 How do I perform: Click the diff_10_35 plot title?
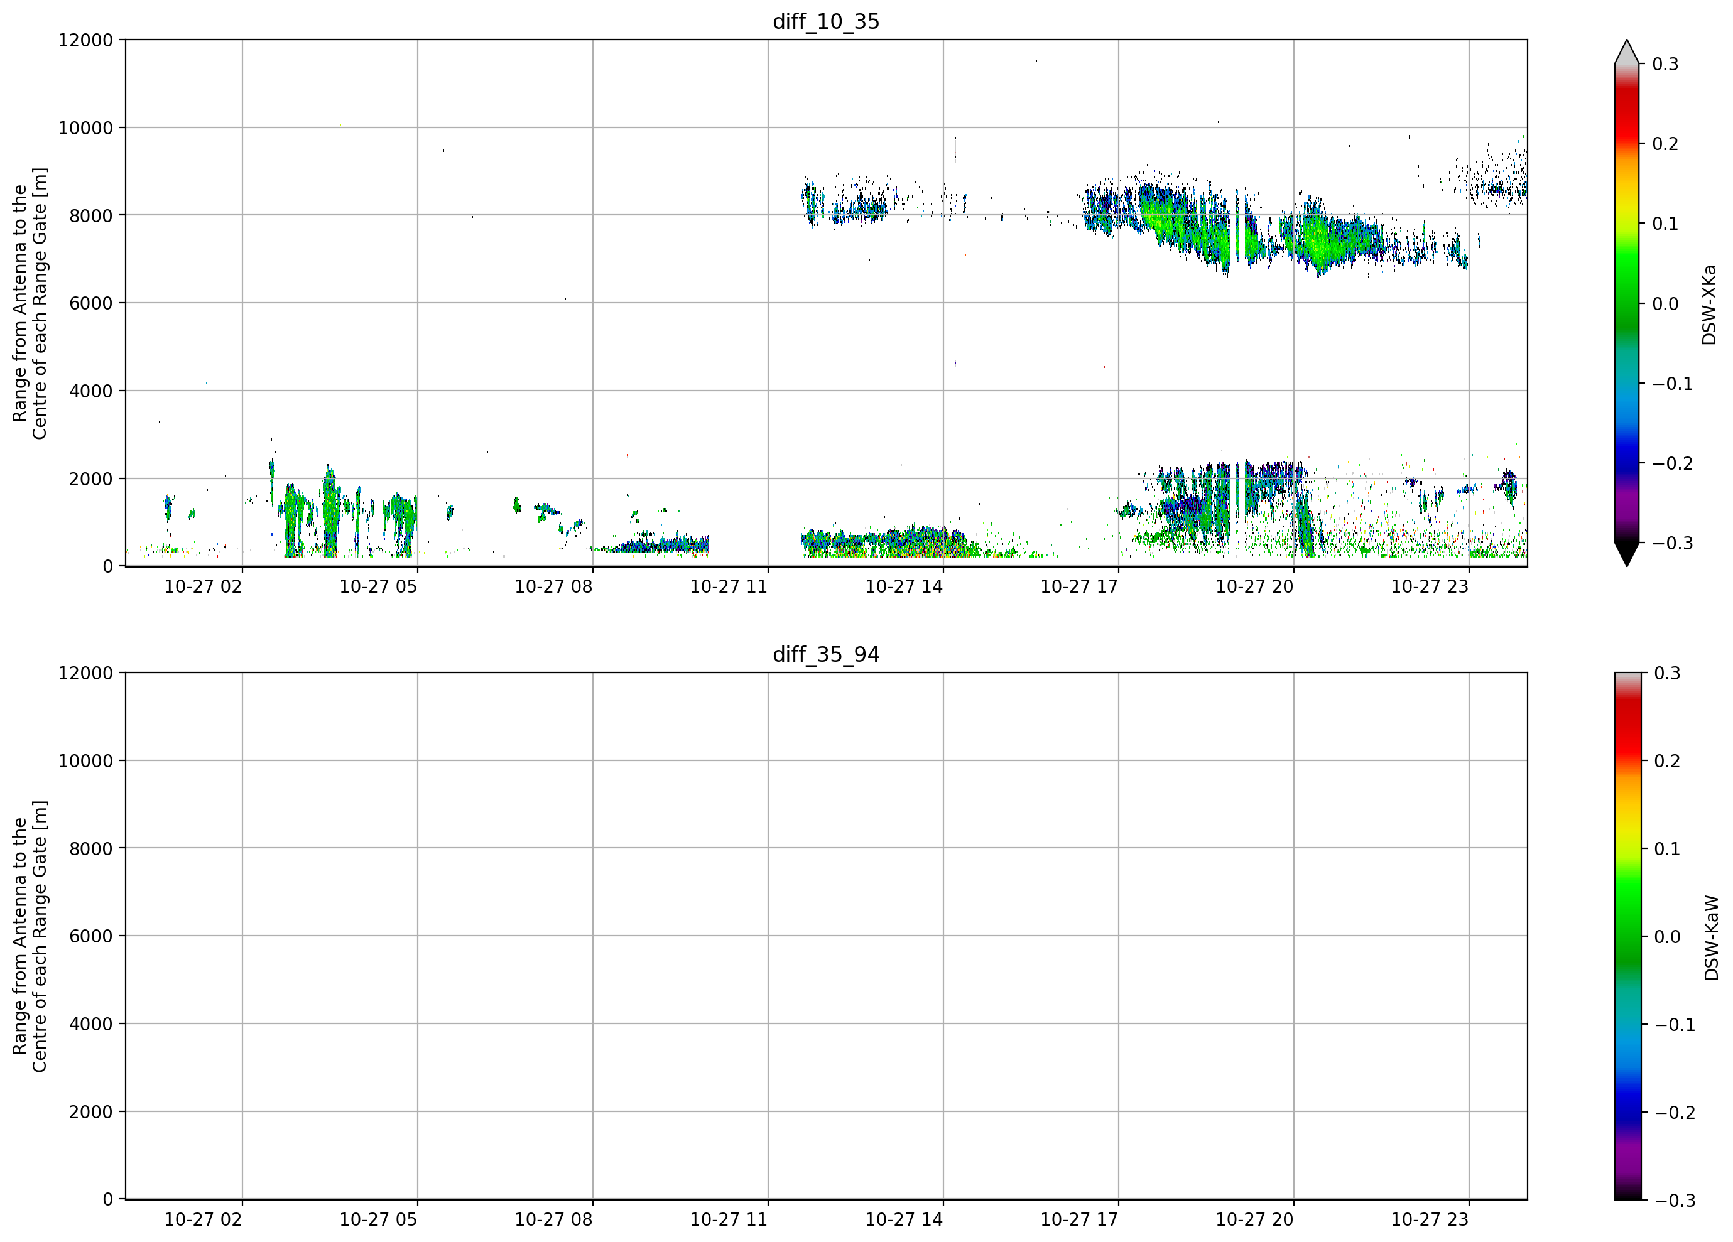click(x=826, y=21)
